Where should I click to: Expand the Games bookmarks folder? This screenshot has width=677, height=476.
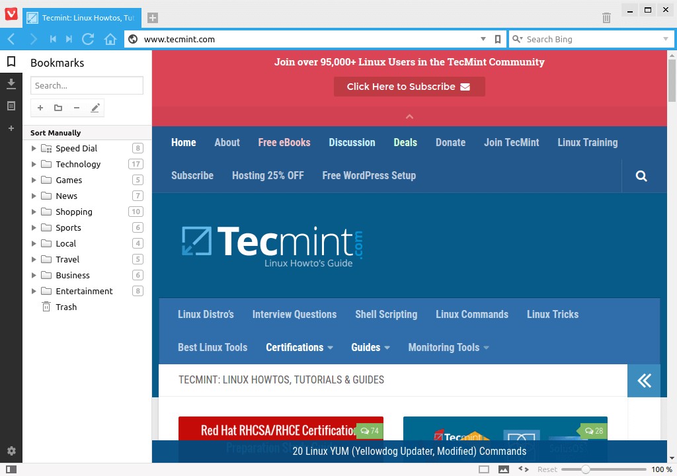34,180
